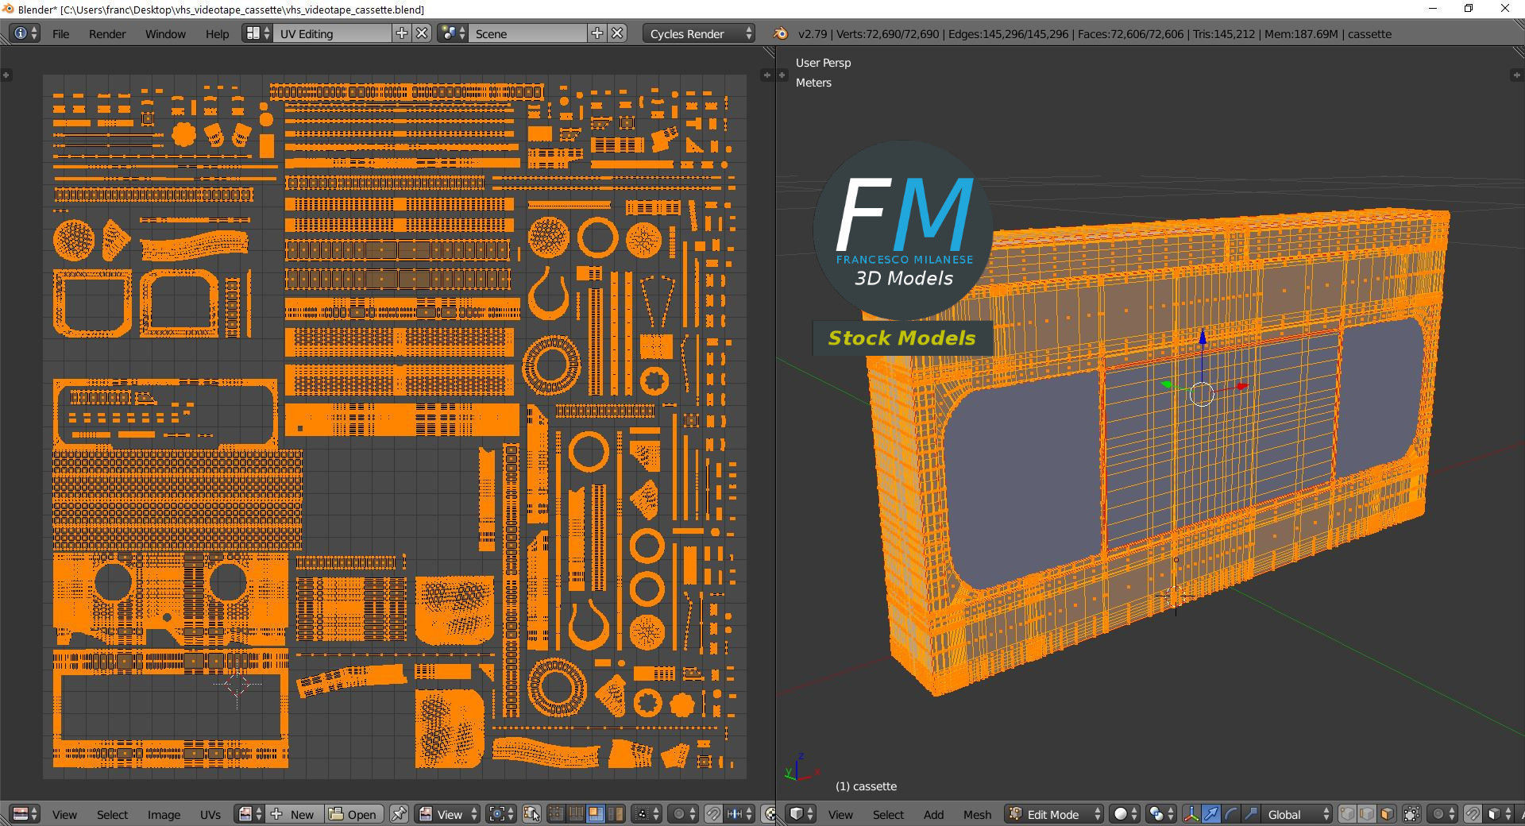Open the viewport shading dropdown
The height and width of the screenshot is (826, 1525).
[x=1125, y=814]
